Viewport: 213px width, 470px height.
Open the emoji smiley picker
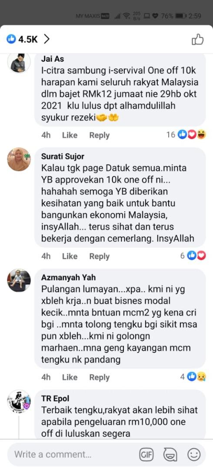pos(194,455)
